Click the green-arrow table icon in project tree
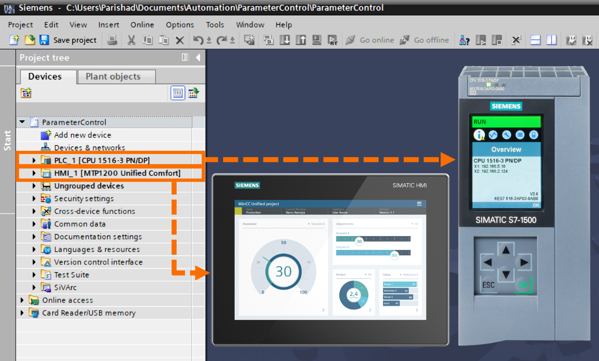This screenshot has width=599, height=361. pos(193,93)
